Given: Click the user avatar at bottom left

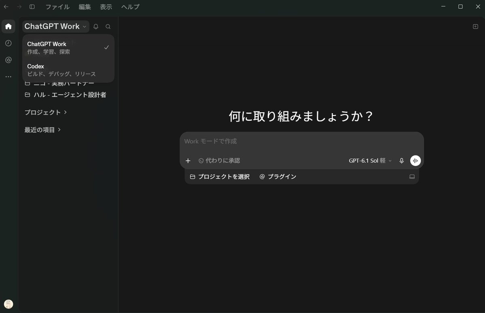Looking at the screenshot, I should pos(8,304).
